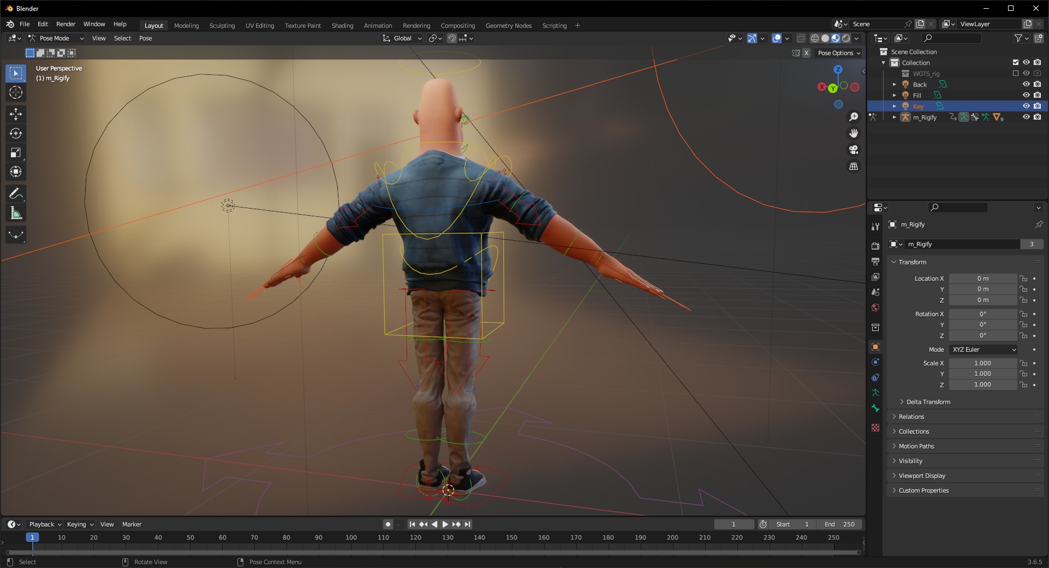This screenshot has width=1049, height=568.
Task: Lock the Location X value
Action: coord(1023,279)
